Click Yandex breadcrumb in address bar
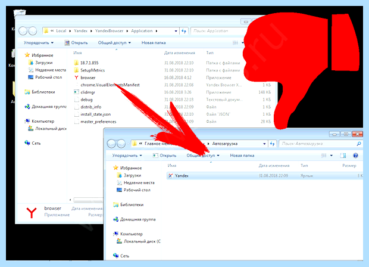Screen dimensions: 369x267 (x=80, y=31)
